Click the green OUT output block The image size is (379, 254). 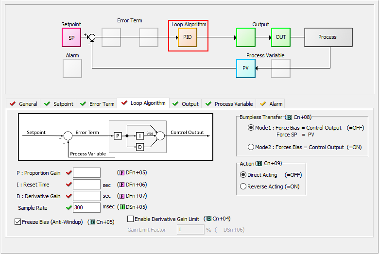coord(281,37)
